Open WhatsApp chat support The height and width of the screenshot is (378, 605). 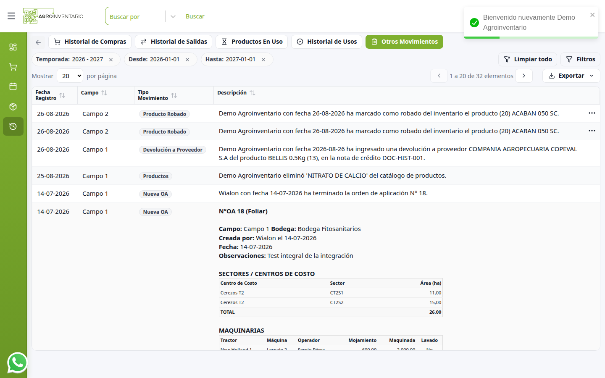pos(17,362)
